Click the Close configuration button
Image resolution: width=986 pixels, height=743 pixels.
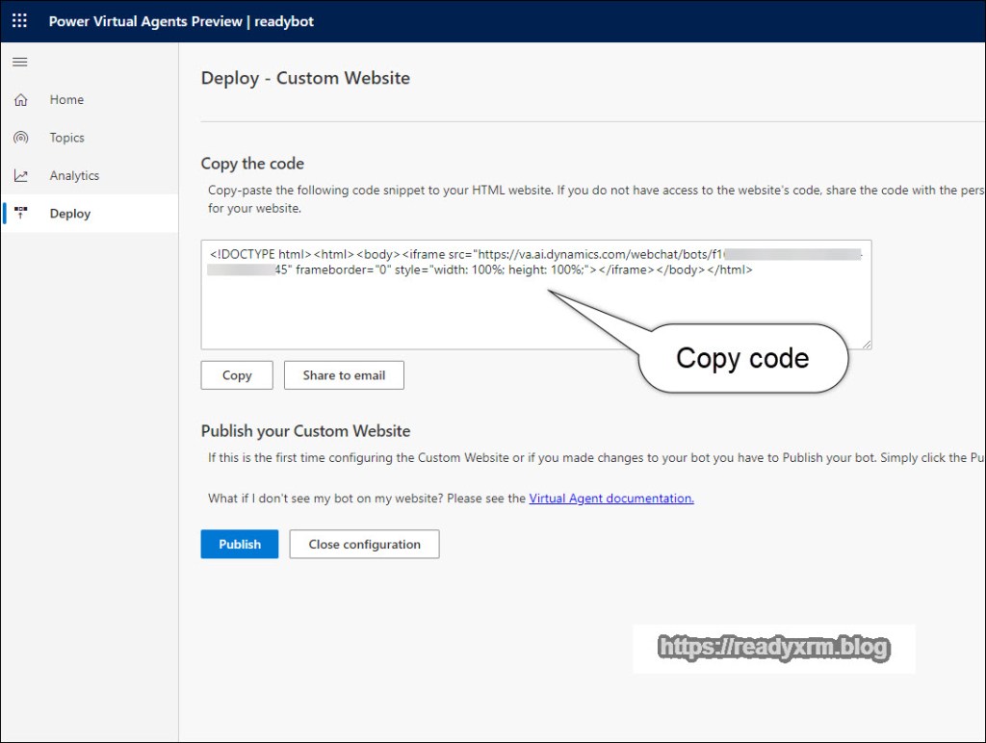364,545
